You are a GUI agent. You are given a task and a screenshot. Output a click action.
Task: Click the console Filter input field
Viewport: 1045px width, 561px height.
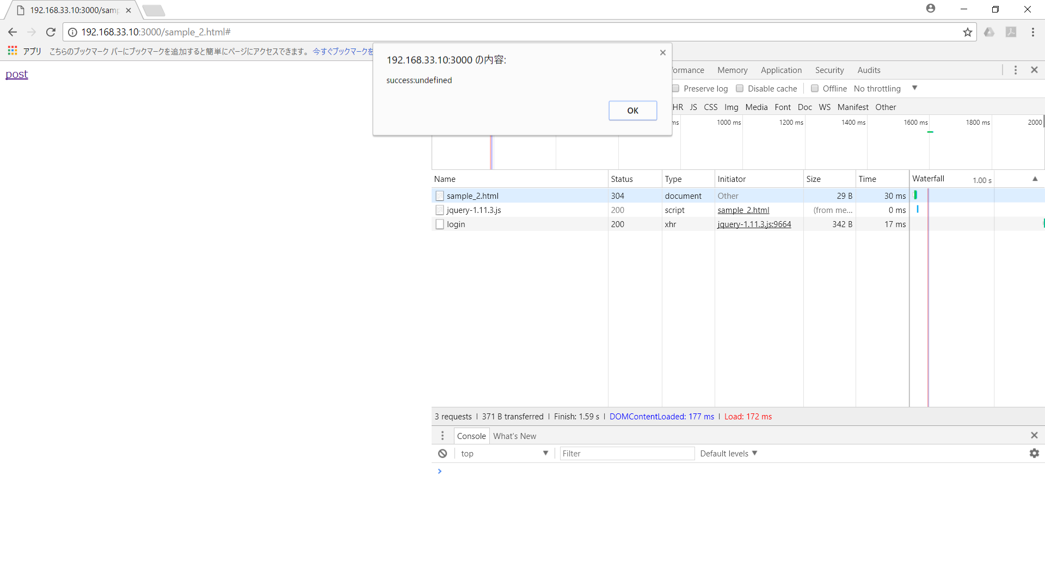click(x=626, y=454)
